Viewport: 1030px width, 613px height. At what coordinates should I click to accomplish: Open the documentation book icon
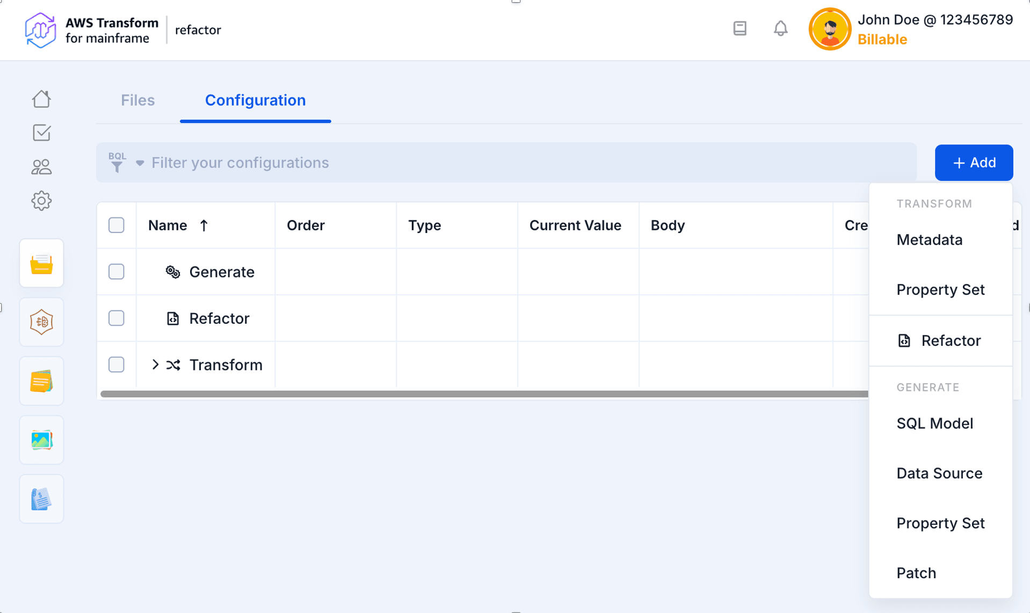[739, 28]
